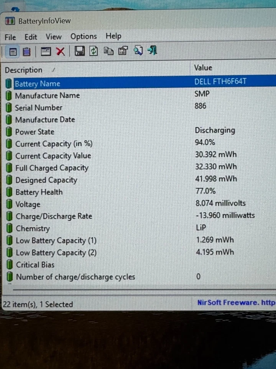The image size is (276, 369).
Task: Open Properties toolbar icon
Action: coord(123,51)
